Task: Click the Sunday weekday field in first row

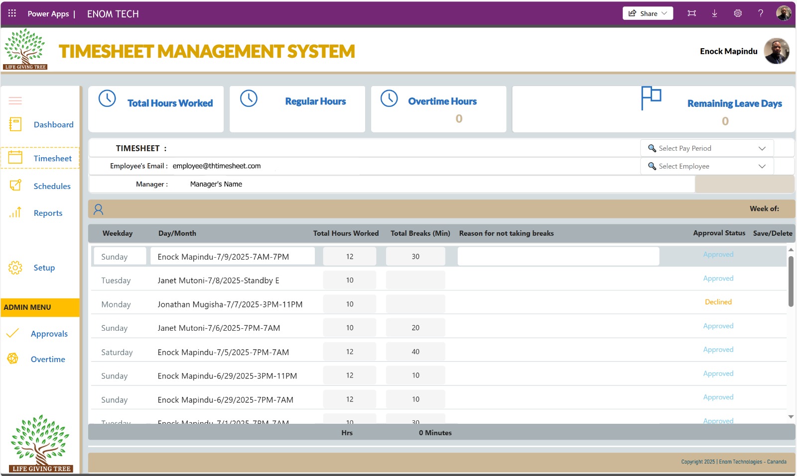Action: click(120, 257)
